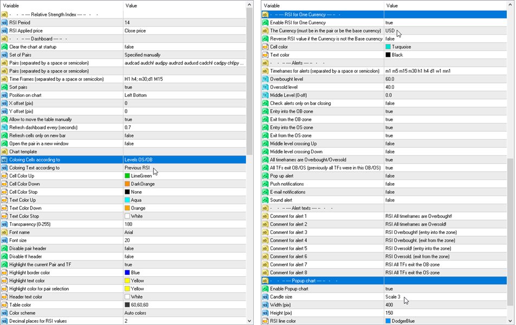This screenshot has height=325, width=516.
Task: Click the color icon beside Text Color Down
Action: point(4,208)
